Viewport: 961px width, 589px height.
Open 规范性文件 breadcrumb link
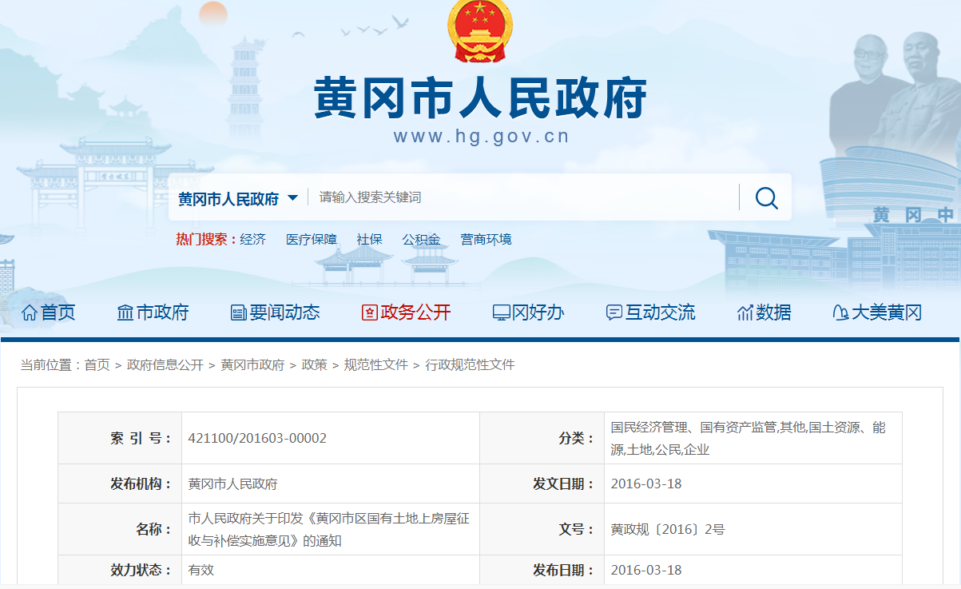click(x=375, y=364)
